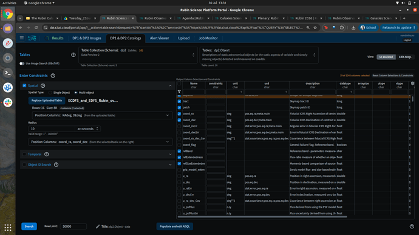
Task: Uncheck the Spatial constraints checkbox
Action: pyautogui.click(x=24, y=85)
